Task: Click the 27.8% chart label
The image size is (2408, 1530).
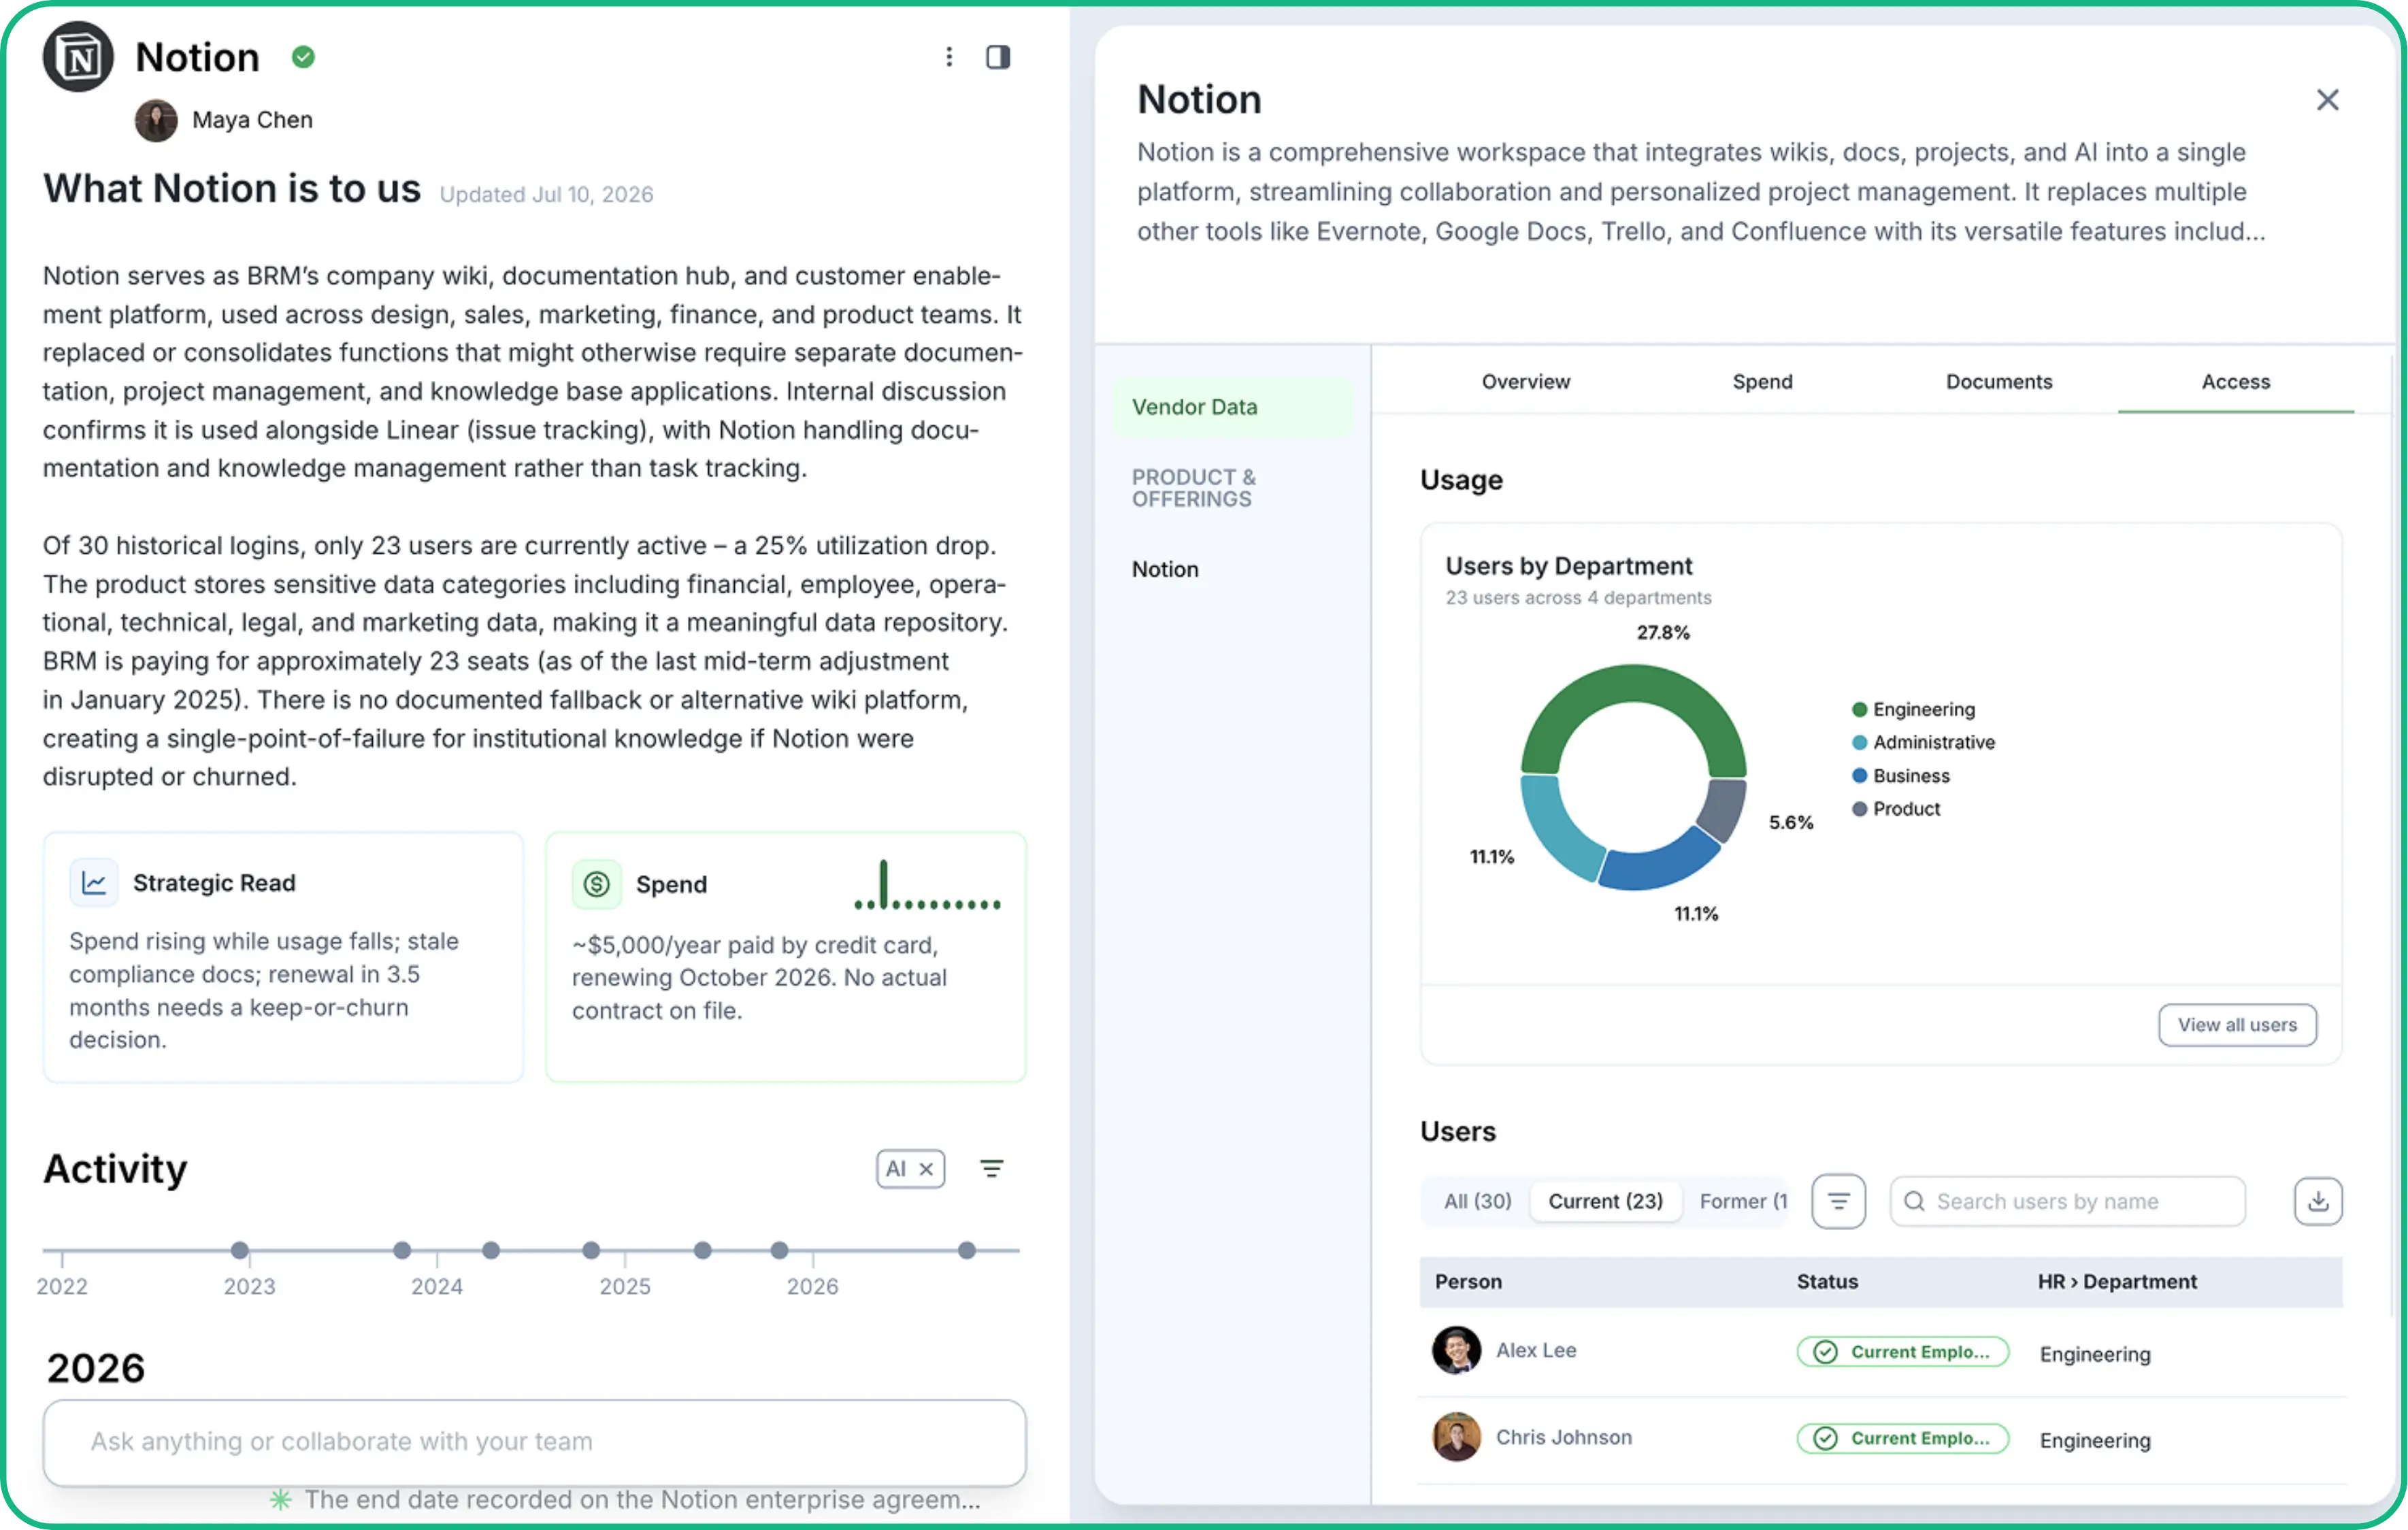Action: click(x=1663, y=633)
